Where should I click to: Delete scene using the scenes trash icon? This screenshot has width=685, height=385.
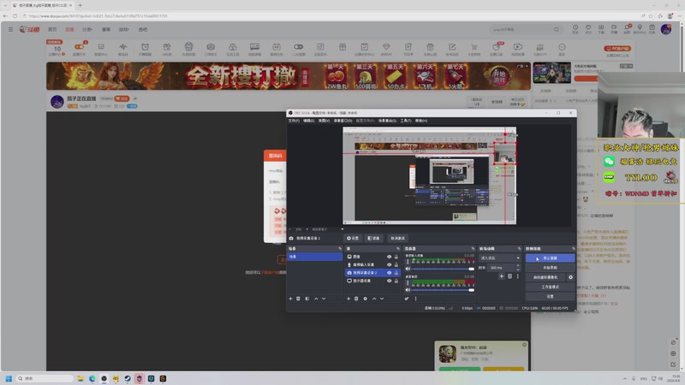click(298, 299)
